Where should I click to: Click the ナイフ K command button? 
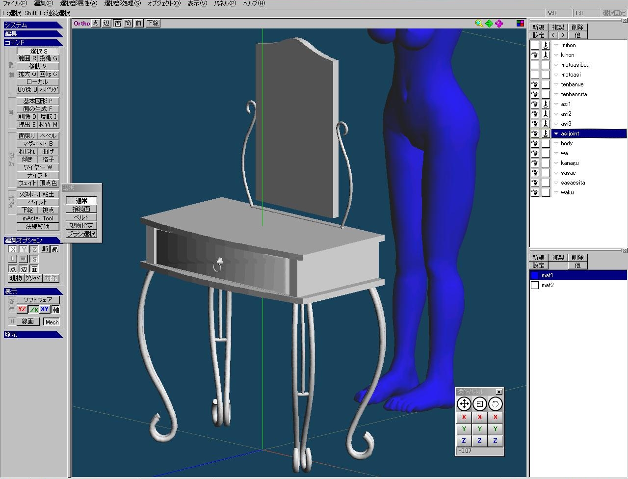coord(38,175)
